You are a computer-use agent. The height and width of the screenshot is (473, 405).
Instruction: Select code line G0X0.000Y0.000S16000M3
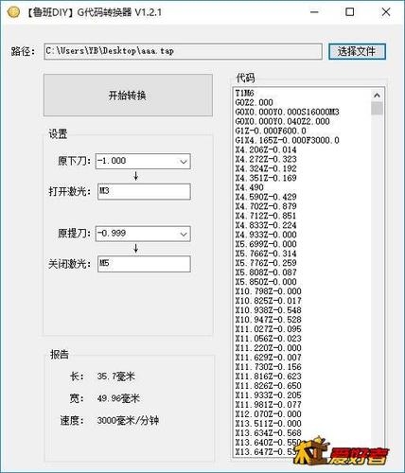tap(287, 112)
